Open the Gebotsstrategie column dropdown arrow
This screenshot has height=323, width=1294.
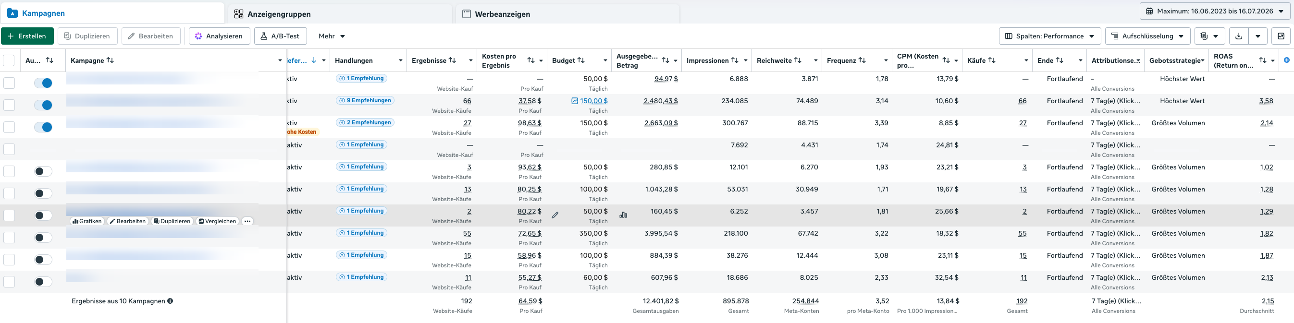(x=1203, y=60)
